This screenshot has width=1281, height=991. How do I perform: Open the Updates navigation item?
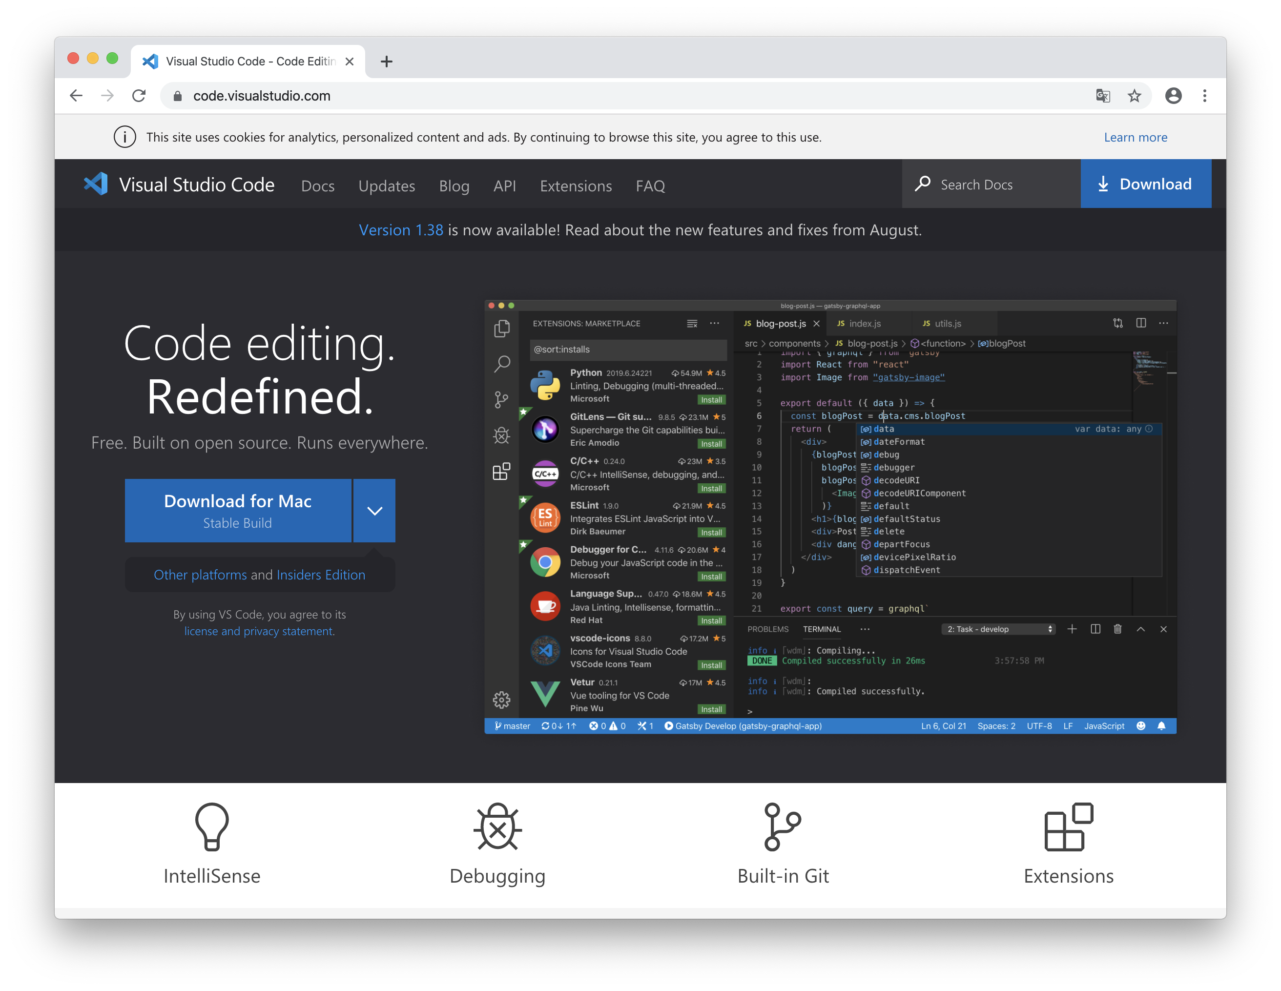tap(387, 186)
